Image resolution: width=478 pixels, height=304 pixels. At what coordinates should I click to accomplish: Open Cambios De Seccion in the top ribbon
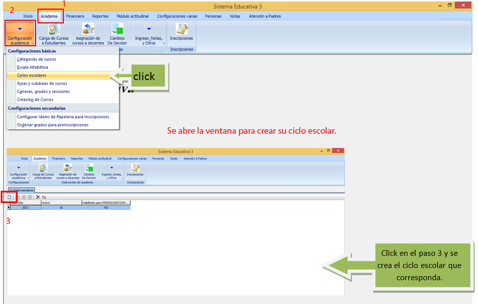click(x=117, y=34)
